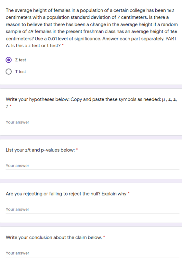Click the red asterisk after "p-values below:"
182x262 pixels.
point(77,149)
